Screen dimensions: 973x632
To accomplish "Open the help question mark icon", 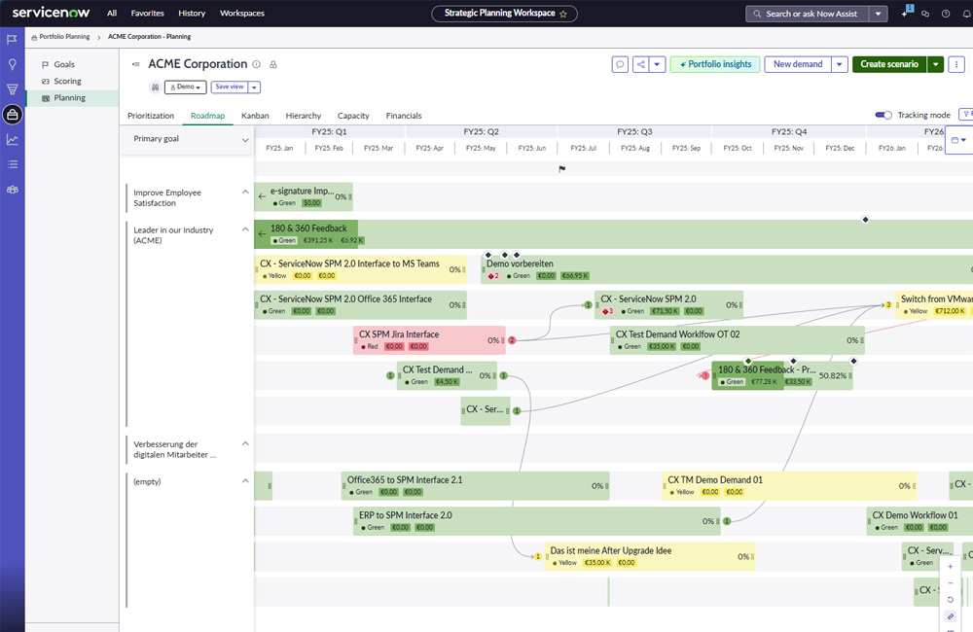I will point(946,14).
